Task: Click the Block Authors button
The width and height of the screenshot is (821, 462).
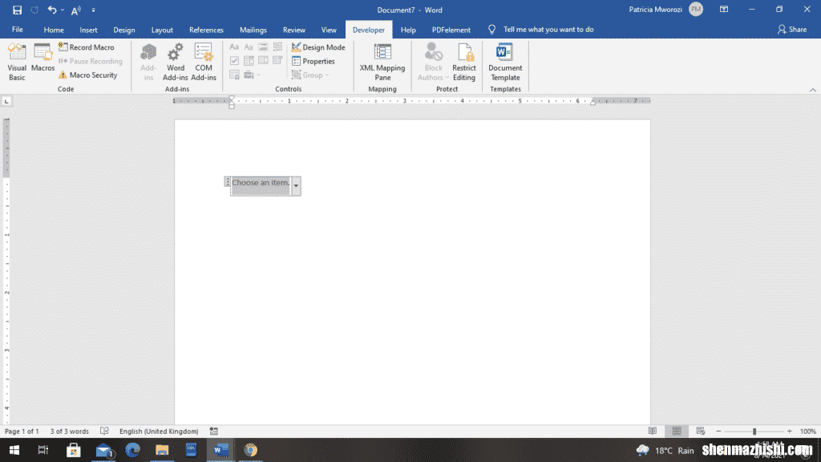Action: pos(433,62)
